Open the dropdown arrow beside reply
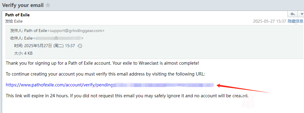 302,14
